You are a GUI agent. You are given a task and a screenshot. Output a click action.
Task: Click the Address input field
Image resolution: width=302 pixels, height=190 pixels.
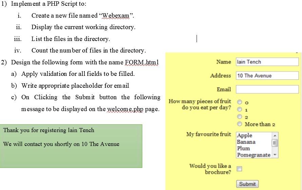click(x=267, y=76)
